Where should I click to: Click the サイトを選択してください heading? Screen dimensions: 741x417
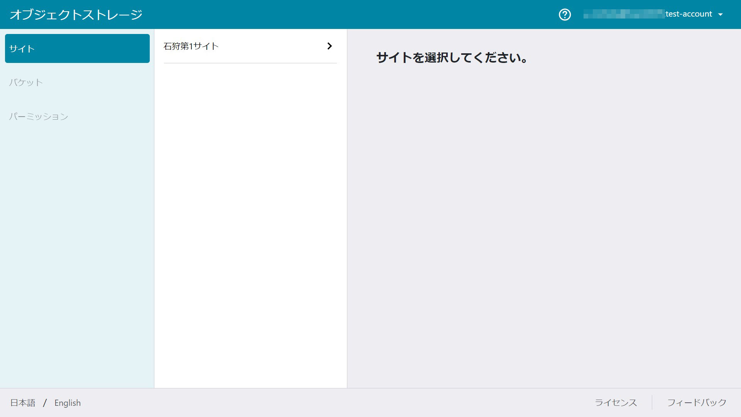pyautogui.click(x=452, y=58)
